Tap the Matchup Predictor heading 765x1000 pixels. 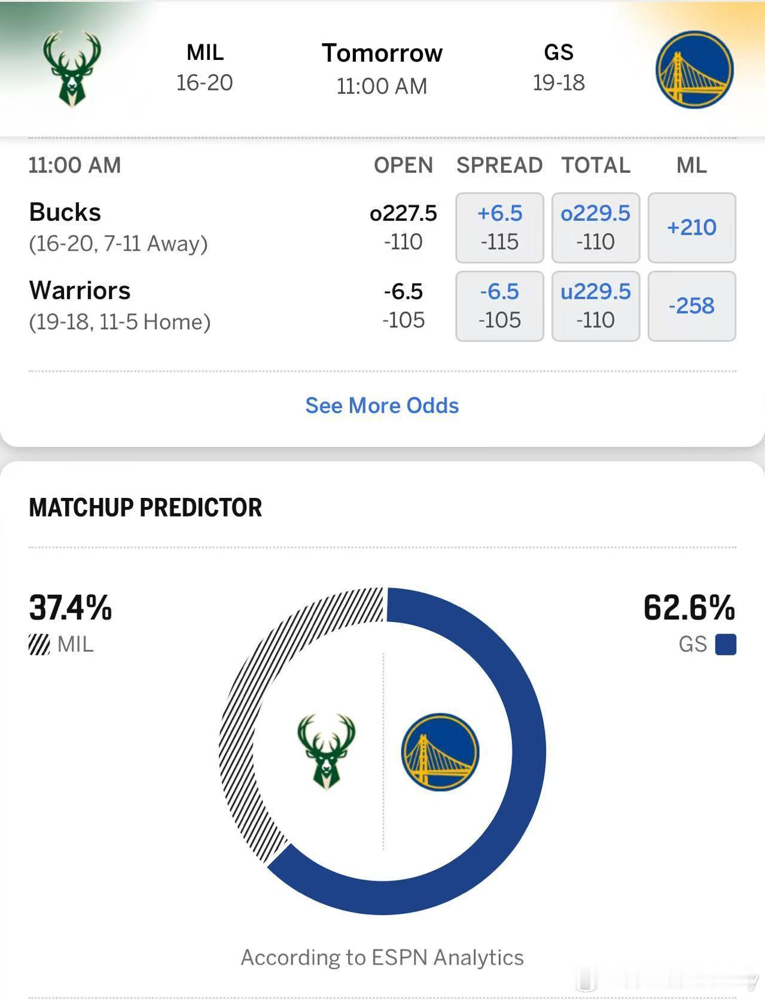[x=145, y=507]
